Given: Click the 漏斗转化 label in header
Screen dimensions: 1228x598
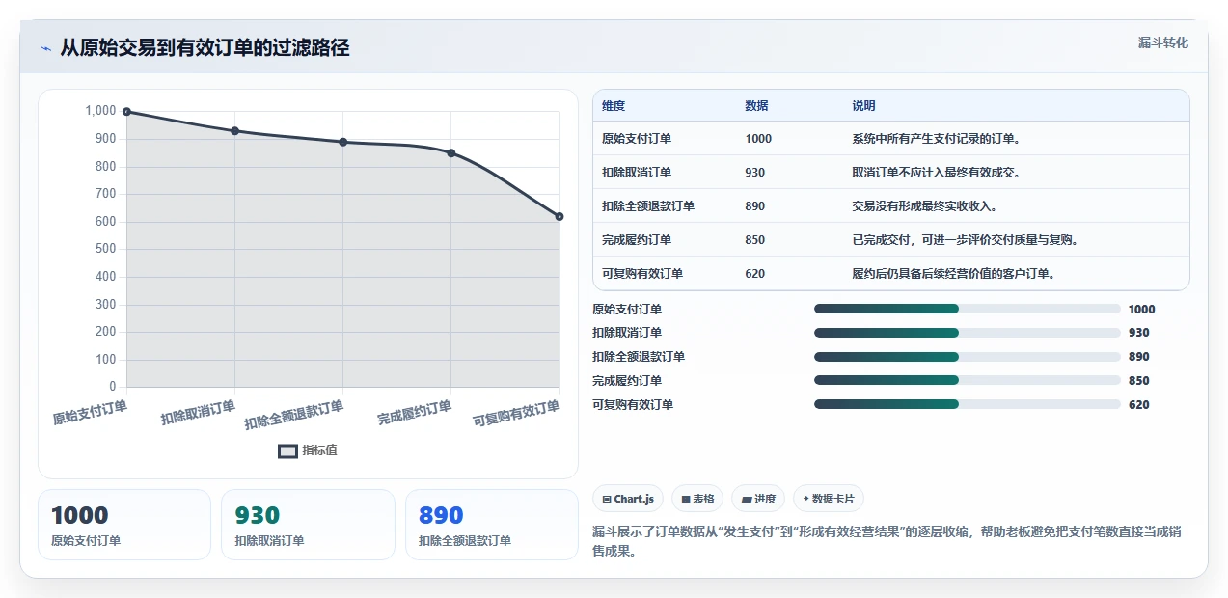Looking at the screenshot, I should coord(1162,43).
